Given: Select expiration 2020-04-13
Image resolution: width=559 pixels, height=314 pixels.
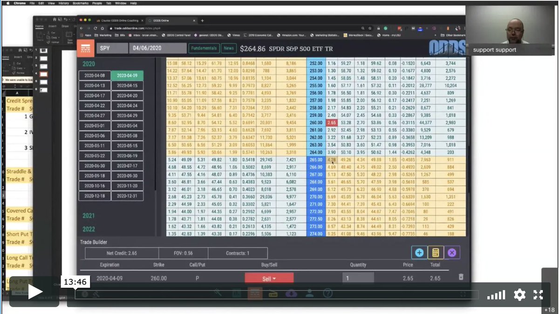Looking at the screenshot, I should 95,85.
